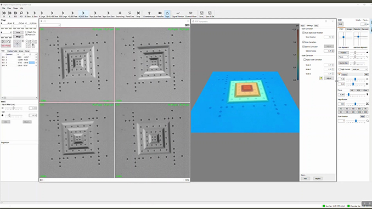Open the Position Table tab
The width and height of the screenshot is (372, 209).
pyautogui.click(x=12, y=51)
